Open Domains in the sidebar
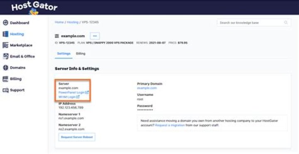Image resolution: width=299 pixels, height=154 pixels. click(x=17, y=68)
